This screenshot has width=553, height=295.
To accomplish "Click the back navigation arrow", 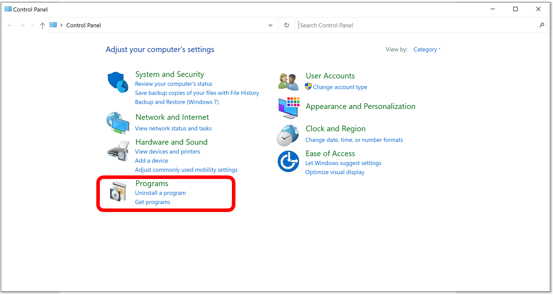I will [x=10, y=25].
